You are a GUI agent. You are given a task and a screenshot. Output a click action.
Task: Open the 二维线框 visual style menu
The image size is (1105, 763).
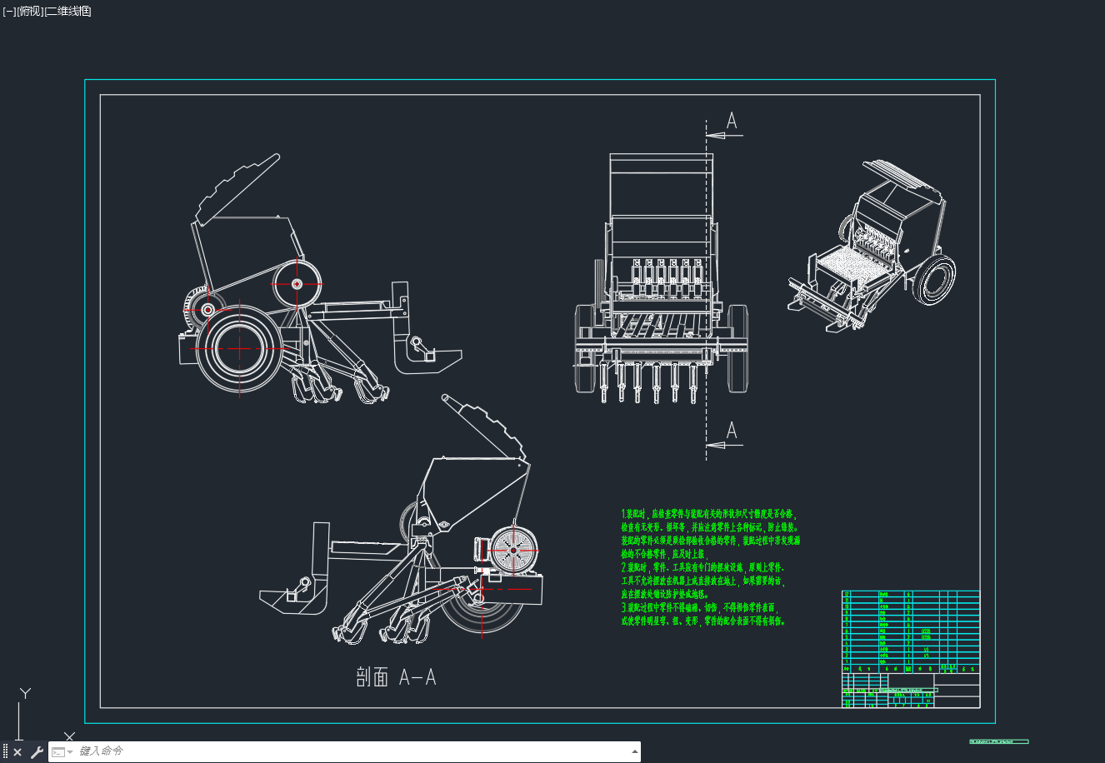pos(68,11)
